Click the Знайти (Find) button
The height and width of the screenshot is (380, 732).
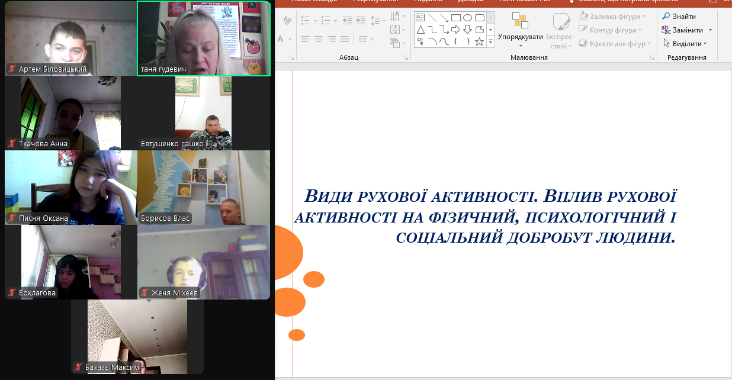[x=679, y=17]
